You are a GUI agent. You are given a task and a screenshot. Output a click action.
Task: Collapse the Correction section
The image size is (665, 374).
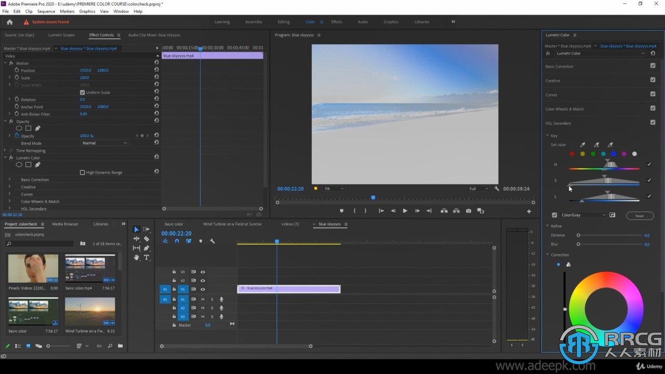pos(547,255)
